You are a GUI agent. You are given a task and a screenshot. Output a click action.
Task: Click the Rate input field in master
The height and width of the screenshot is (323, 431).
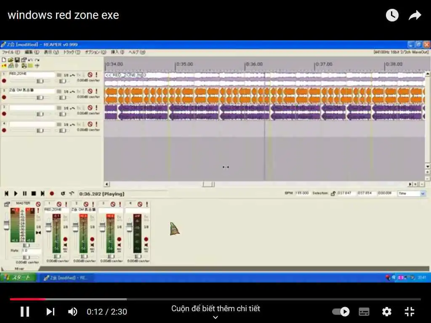[x=31, y=251]
